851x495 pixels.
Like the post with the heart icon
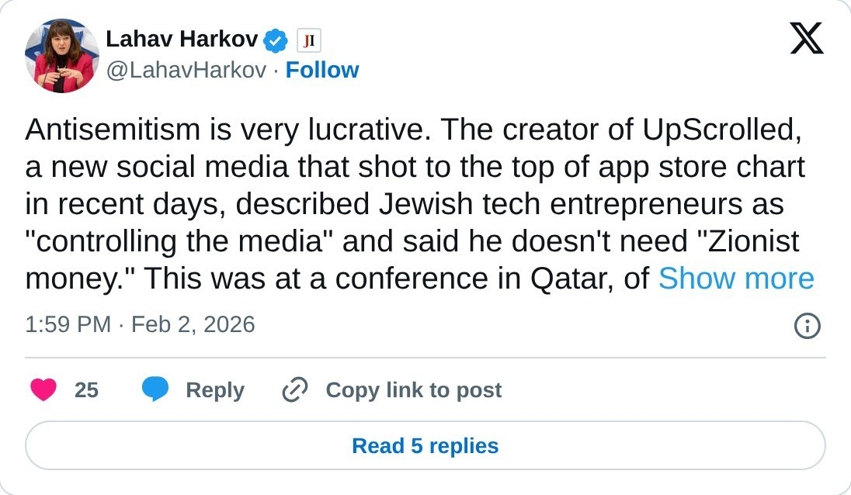pos(43,389)
